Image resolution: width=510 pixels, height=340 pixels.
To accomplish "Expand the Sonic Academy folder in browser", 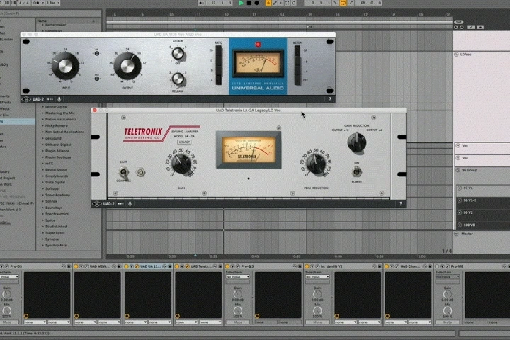I will pos(42,195).
